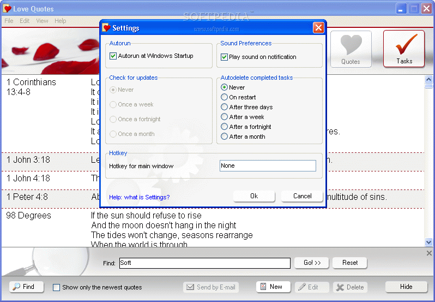This screenshot has height=302, width=435.
Task: Close the Settings dialog
Action: [x=318, y=27]
